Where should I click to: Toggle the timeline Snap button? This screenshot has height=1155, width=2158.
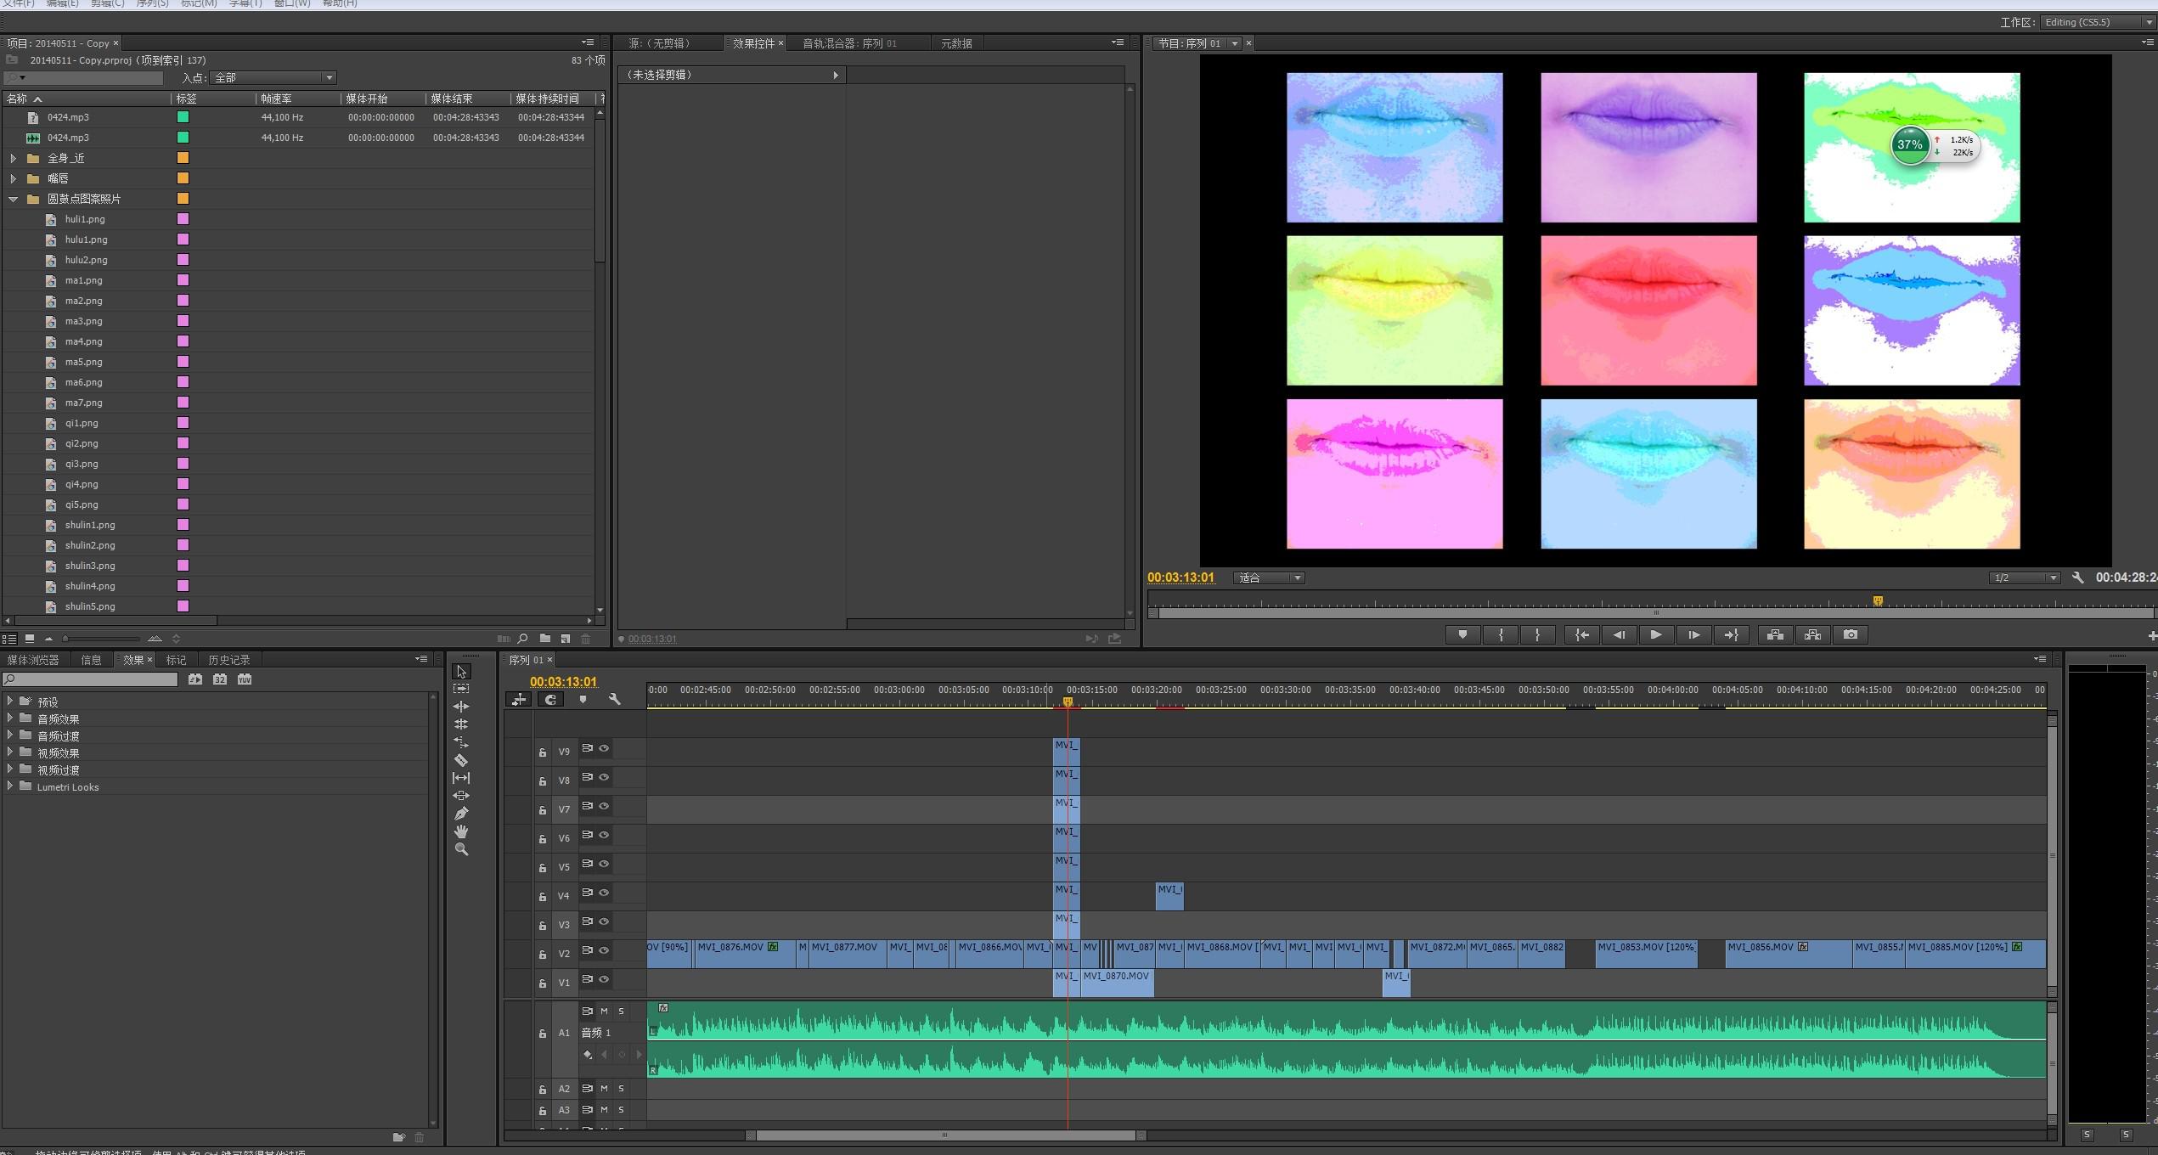[x=550, y=700]
